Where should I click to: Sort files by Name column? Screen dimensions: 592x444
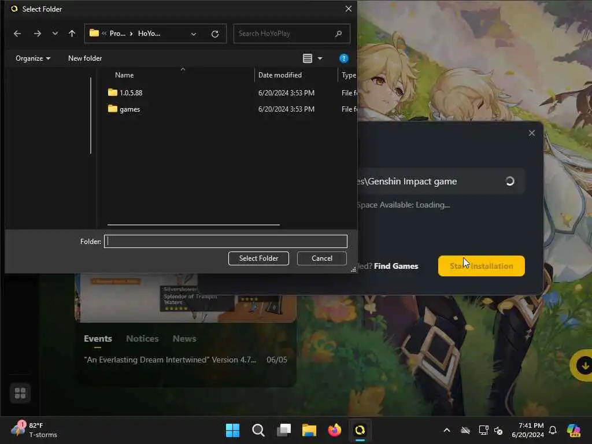point(124,75)
